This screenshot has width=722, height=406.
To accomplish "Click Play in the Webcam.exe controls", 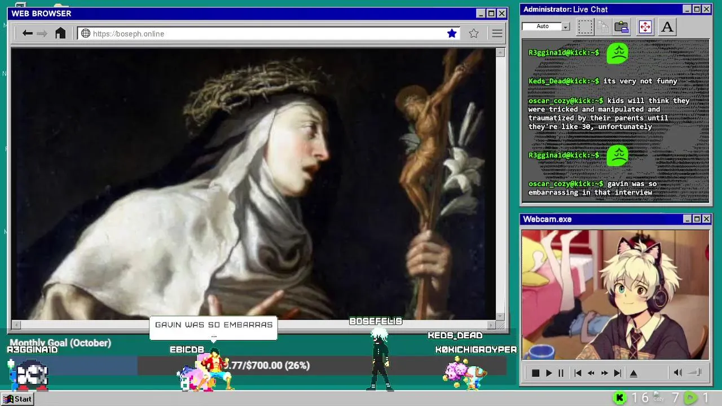I will click(x=548, y=373).
